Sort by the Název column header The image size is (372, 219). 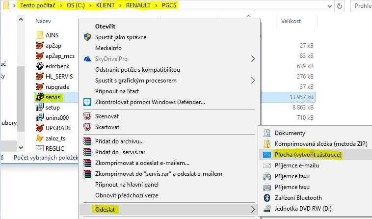[43, 21]
